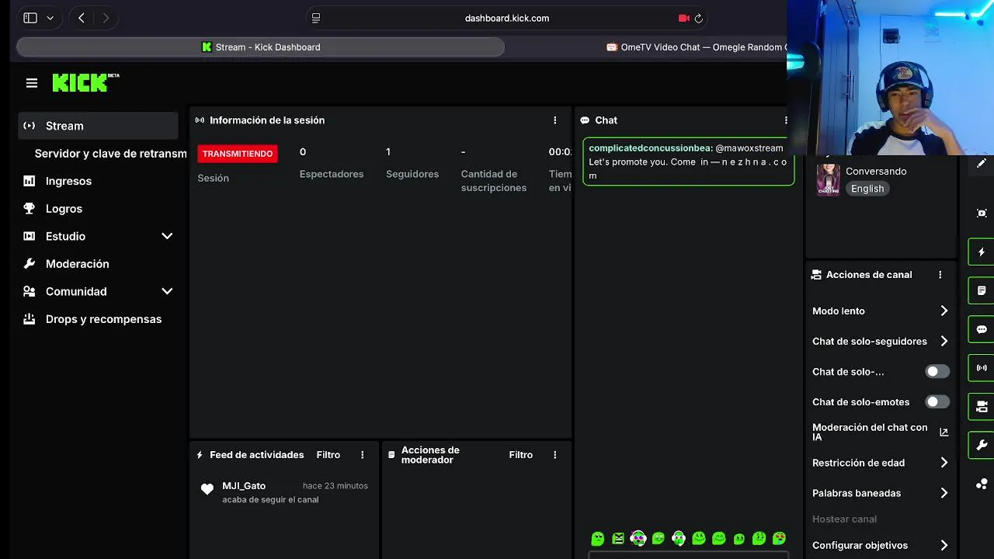Click the Conversando category text
The width and height of the screenshot is (994, 559).
(x=876, y=172)
